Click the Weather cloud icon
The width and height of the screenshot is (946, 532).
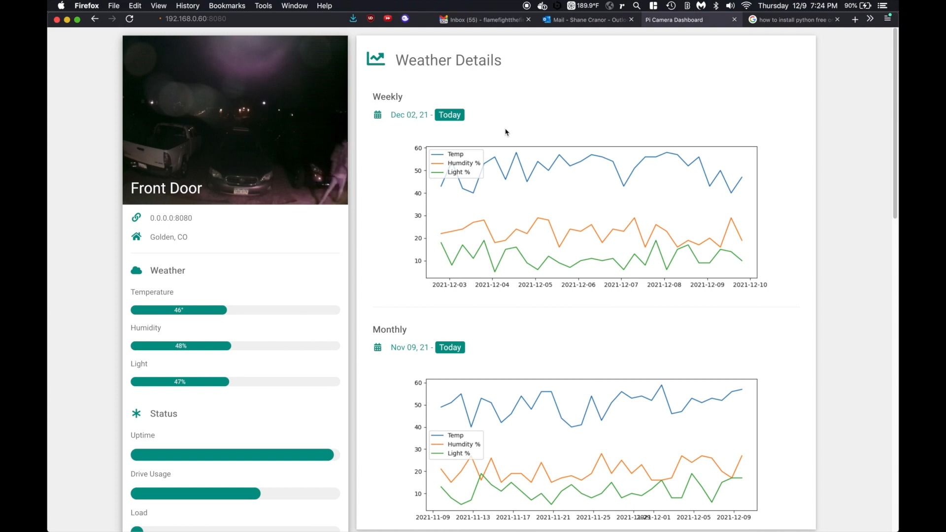coord(136,270)
